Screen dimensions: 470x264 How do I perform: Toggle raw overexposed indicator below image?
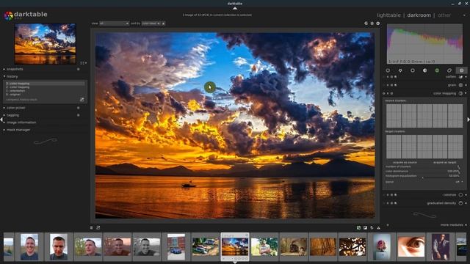point(358,228)
